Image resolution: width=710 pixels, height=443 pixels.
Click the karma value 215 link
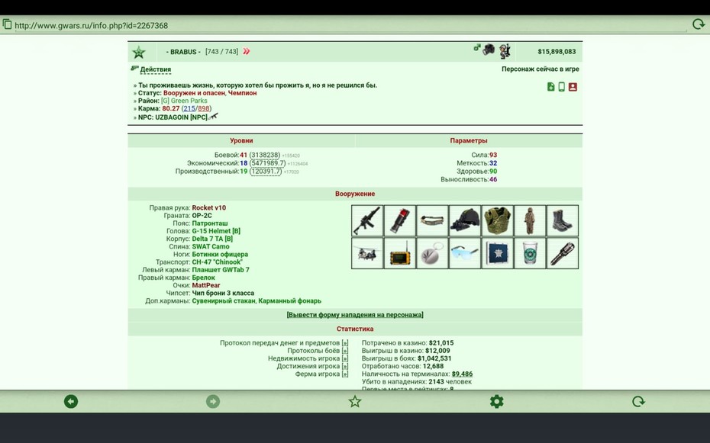point(189,108)
